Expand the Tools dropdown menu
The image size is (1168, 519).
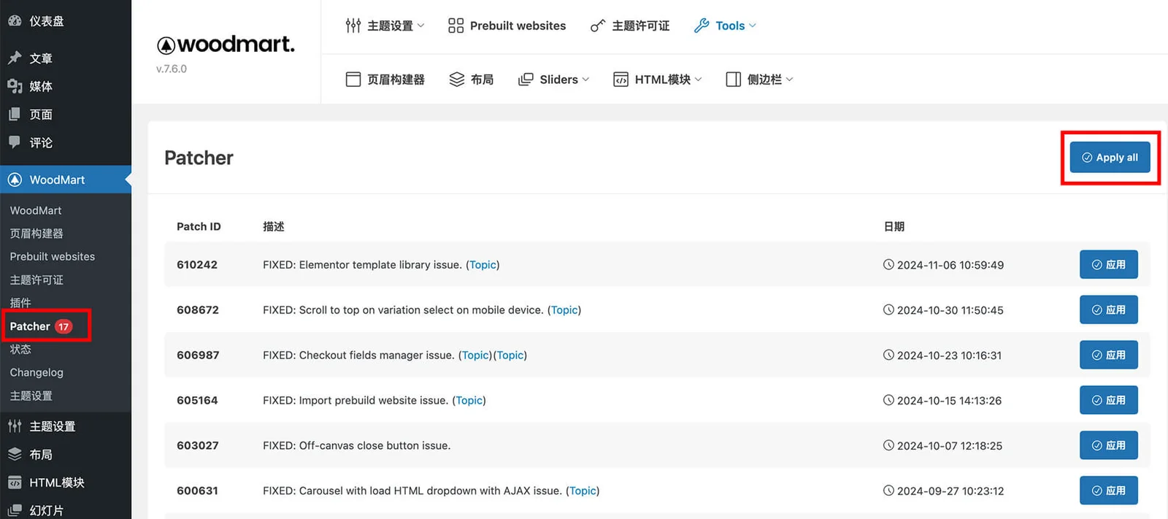(725, 26)
